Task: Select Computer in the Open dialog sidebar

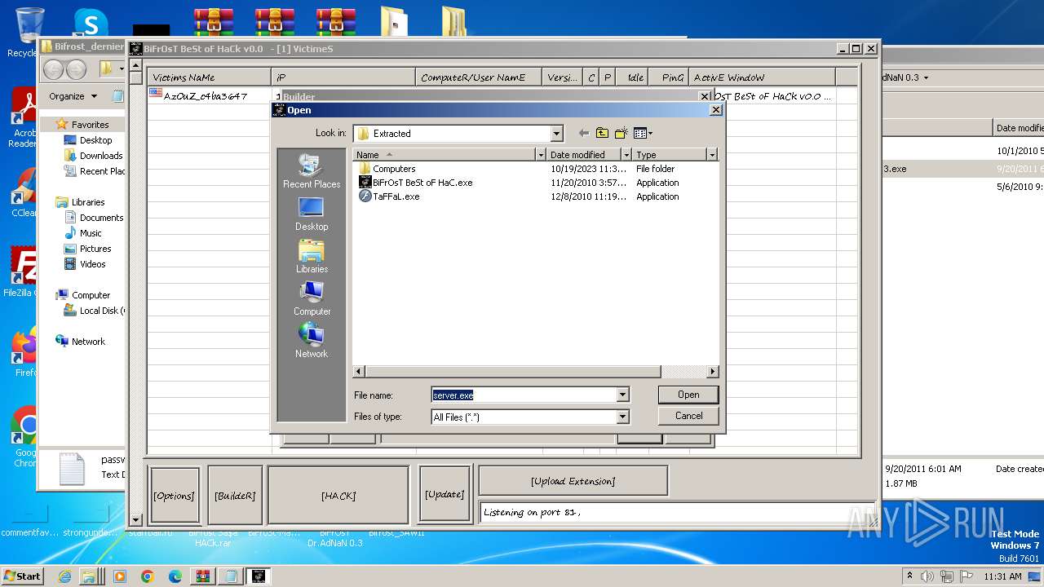Action: (312, 298)
